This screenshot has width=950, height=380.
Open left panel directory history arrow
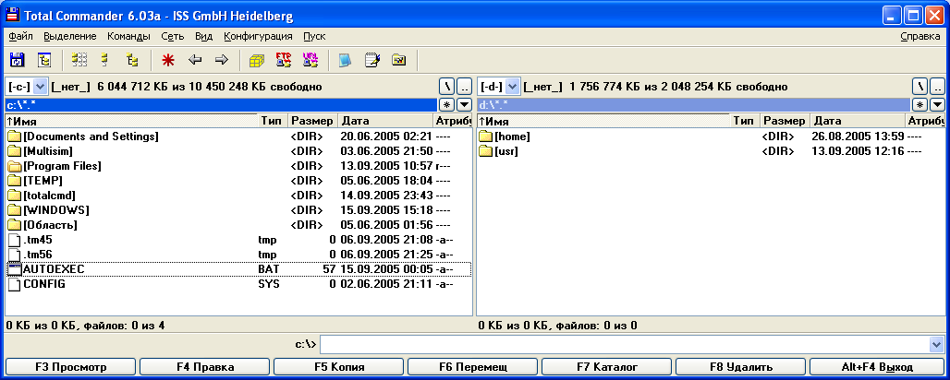click(x=464, y=104)
